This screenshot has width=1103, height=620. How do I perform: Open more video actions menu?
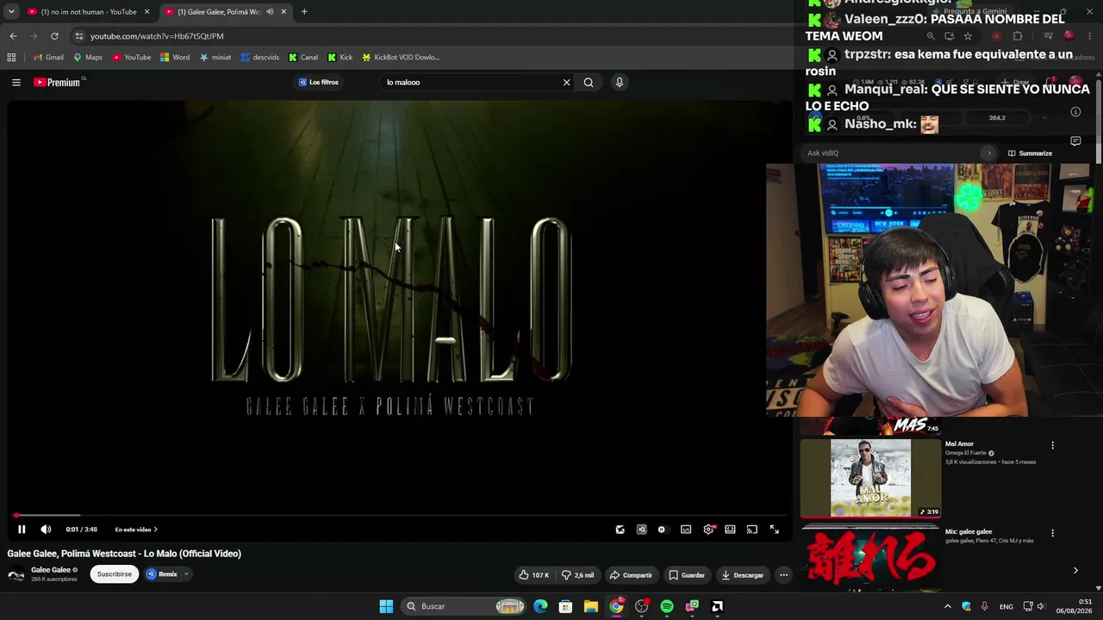click(783, 574)
